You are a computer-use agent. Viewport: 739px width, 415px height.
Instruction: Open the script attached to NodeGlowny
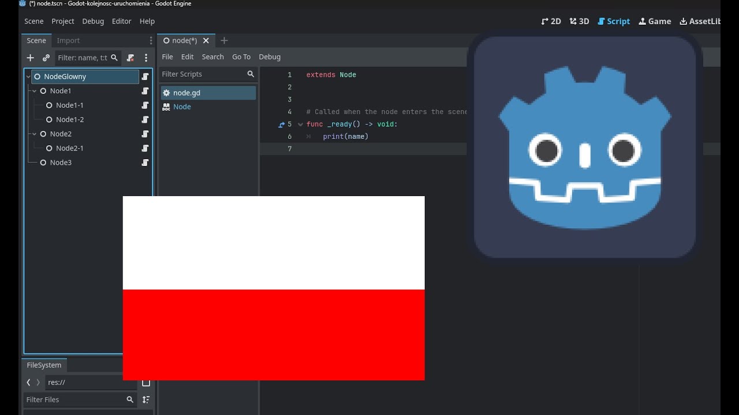coord(145,77)
